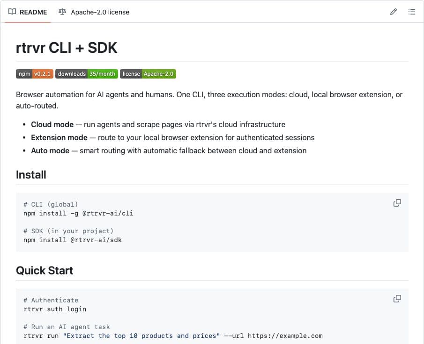
Task: Copy the Install code block
Action: click(397, 203)
